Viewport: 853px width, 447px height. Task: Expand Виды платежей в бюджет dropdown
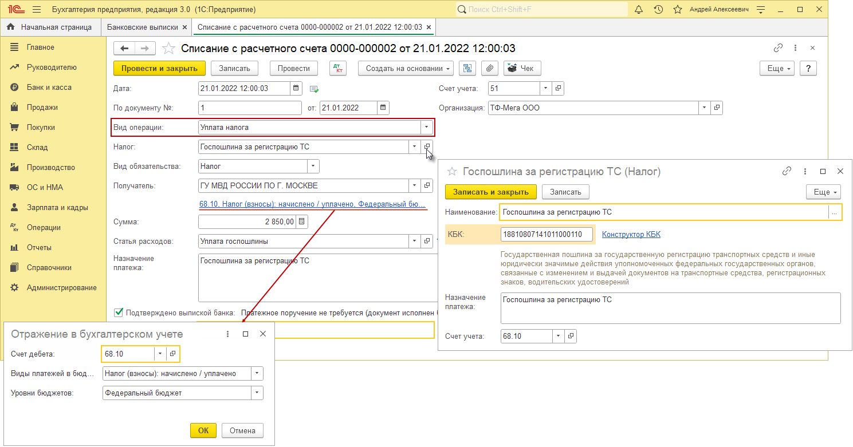click(x=257, y=374)
